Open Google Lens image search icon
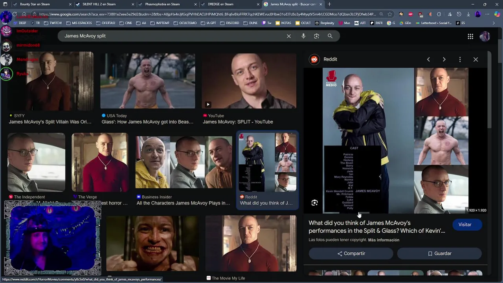This screenshot has width=503, height=283. (316, 36)
